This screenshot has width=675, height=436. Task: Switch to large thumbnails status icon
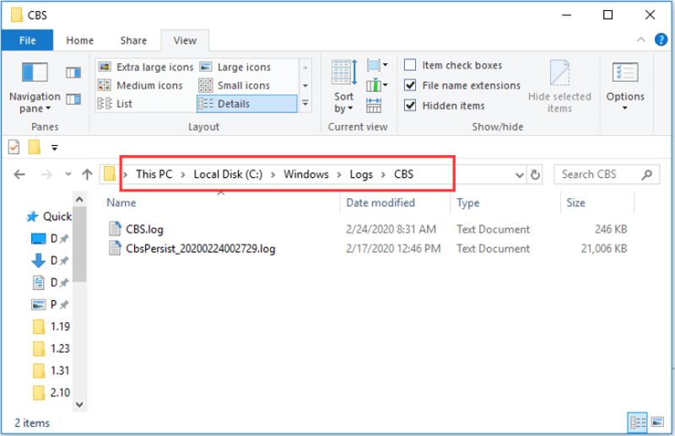coord(657,423)
